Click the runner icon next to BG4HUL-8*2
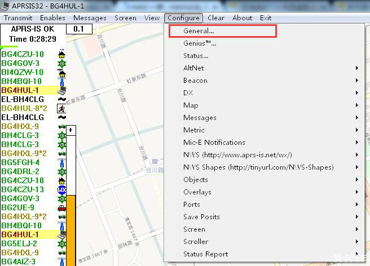Image resolution: width=370 pixels, height=266 pixels. (62, 108)
